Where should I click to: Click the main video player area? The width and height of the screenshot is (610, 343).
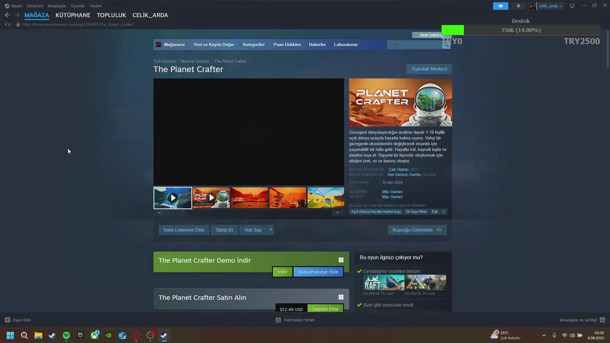tap(249, 132)
